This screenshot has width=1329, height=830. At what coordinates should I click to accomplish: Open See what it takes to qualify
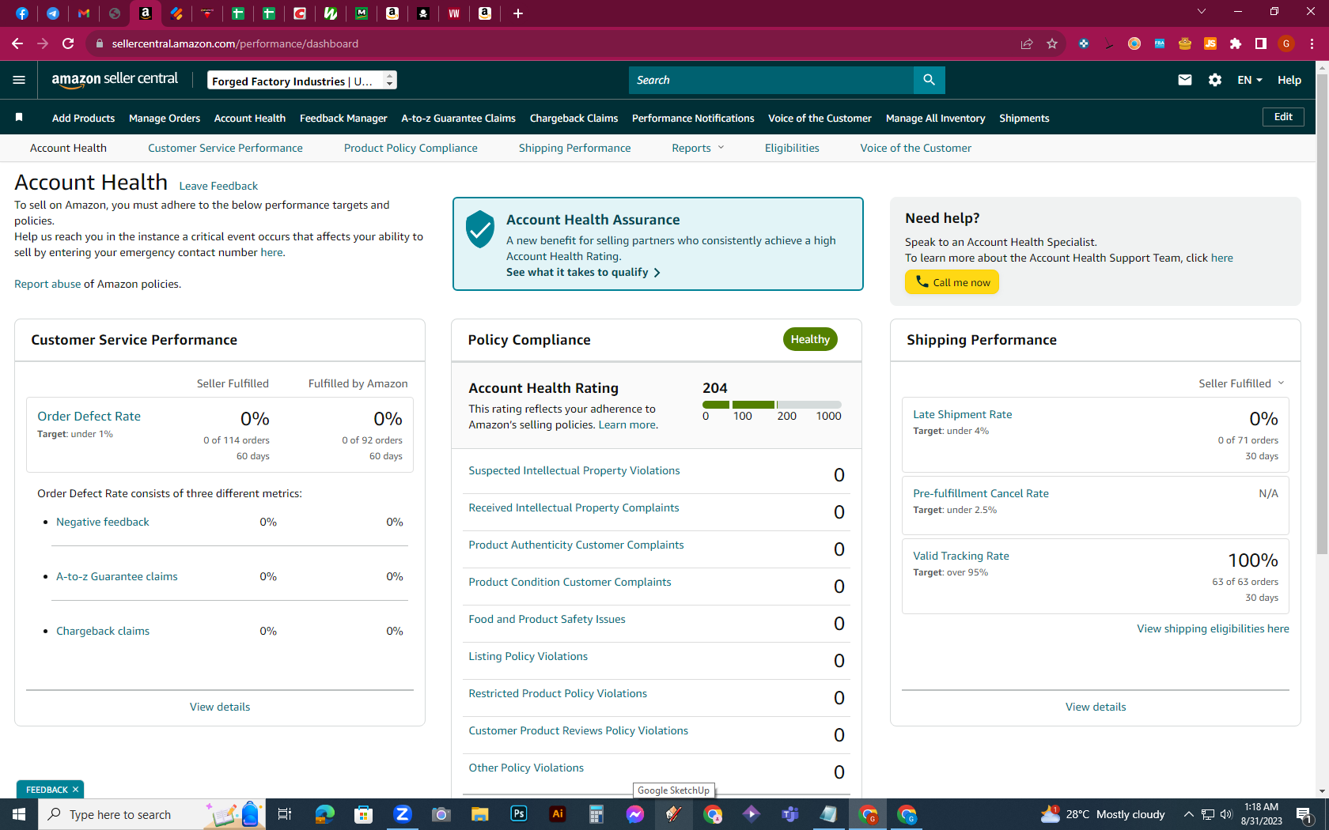pos(583,272)
